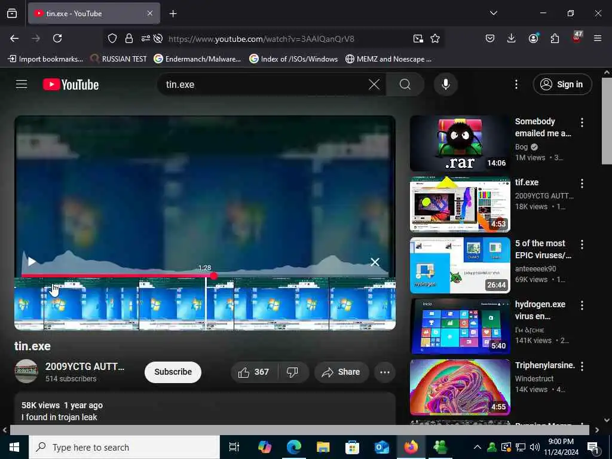Play the tin.exe video

click(32, 262)
